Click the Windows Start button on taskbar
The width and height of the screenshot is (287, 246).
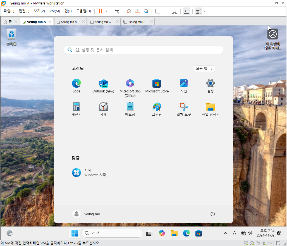(75, 233)
